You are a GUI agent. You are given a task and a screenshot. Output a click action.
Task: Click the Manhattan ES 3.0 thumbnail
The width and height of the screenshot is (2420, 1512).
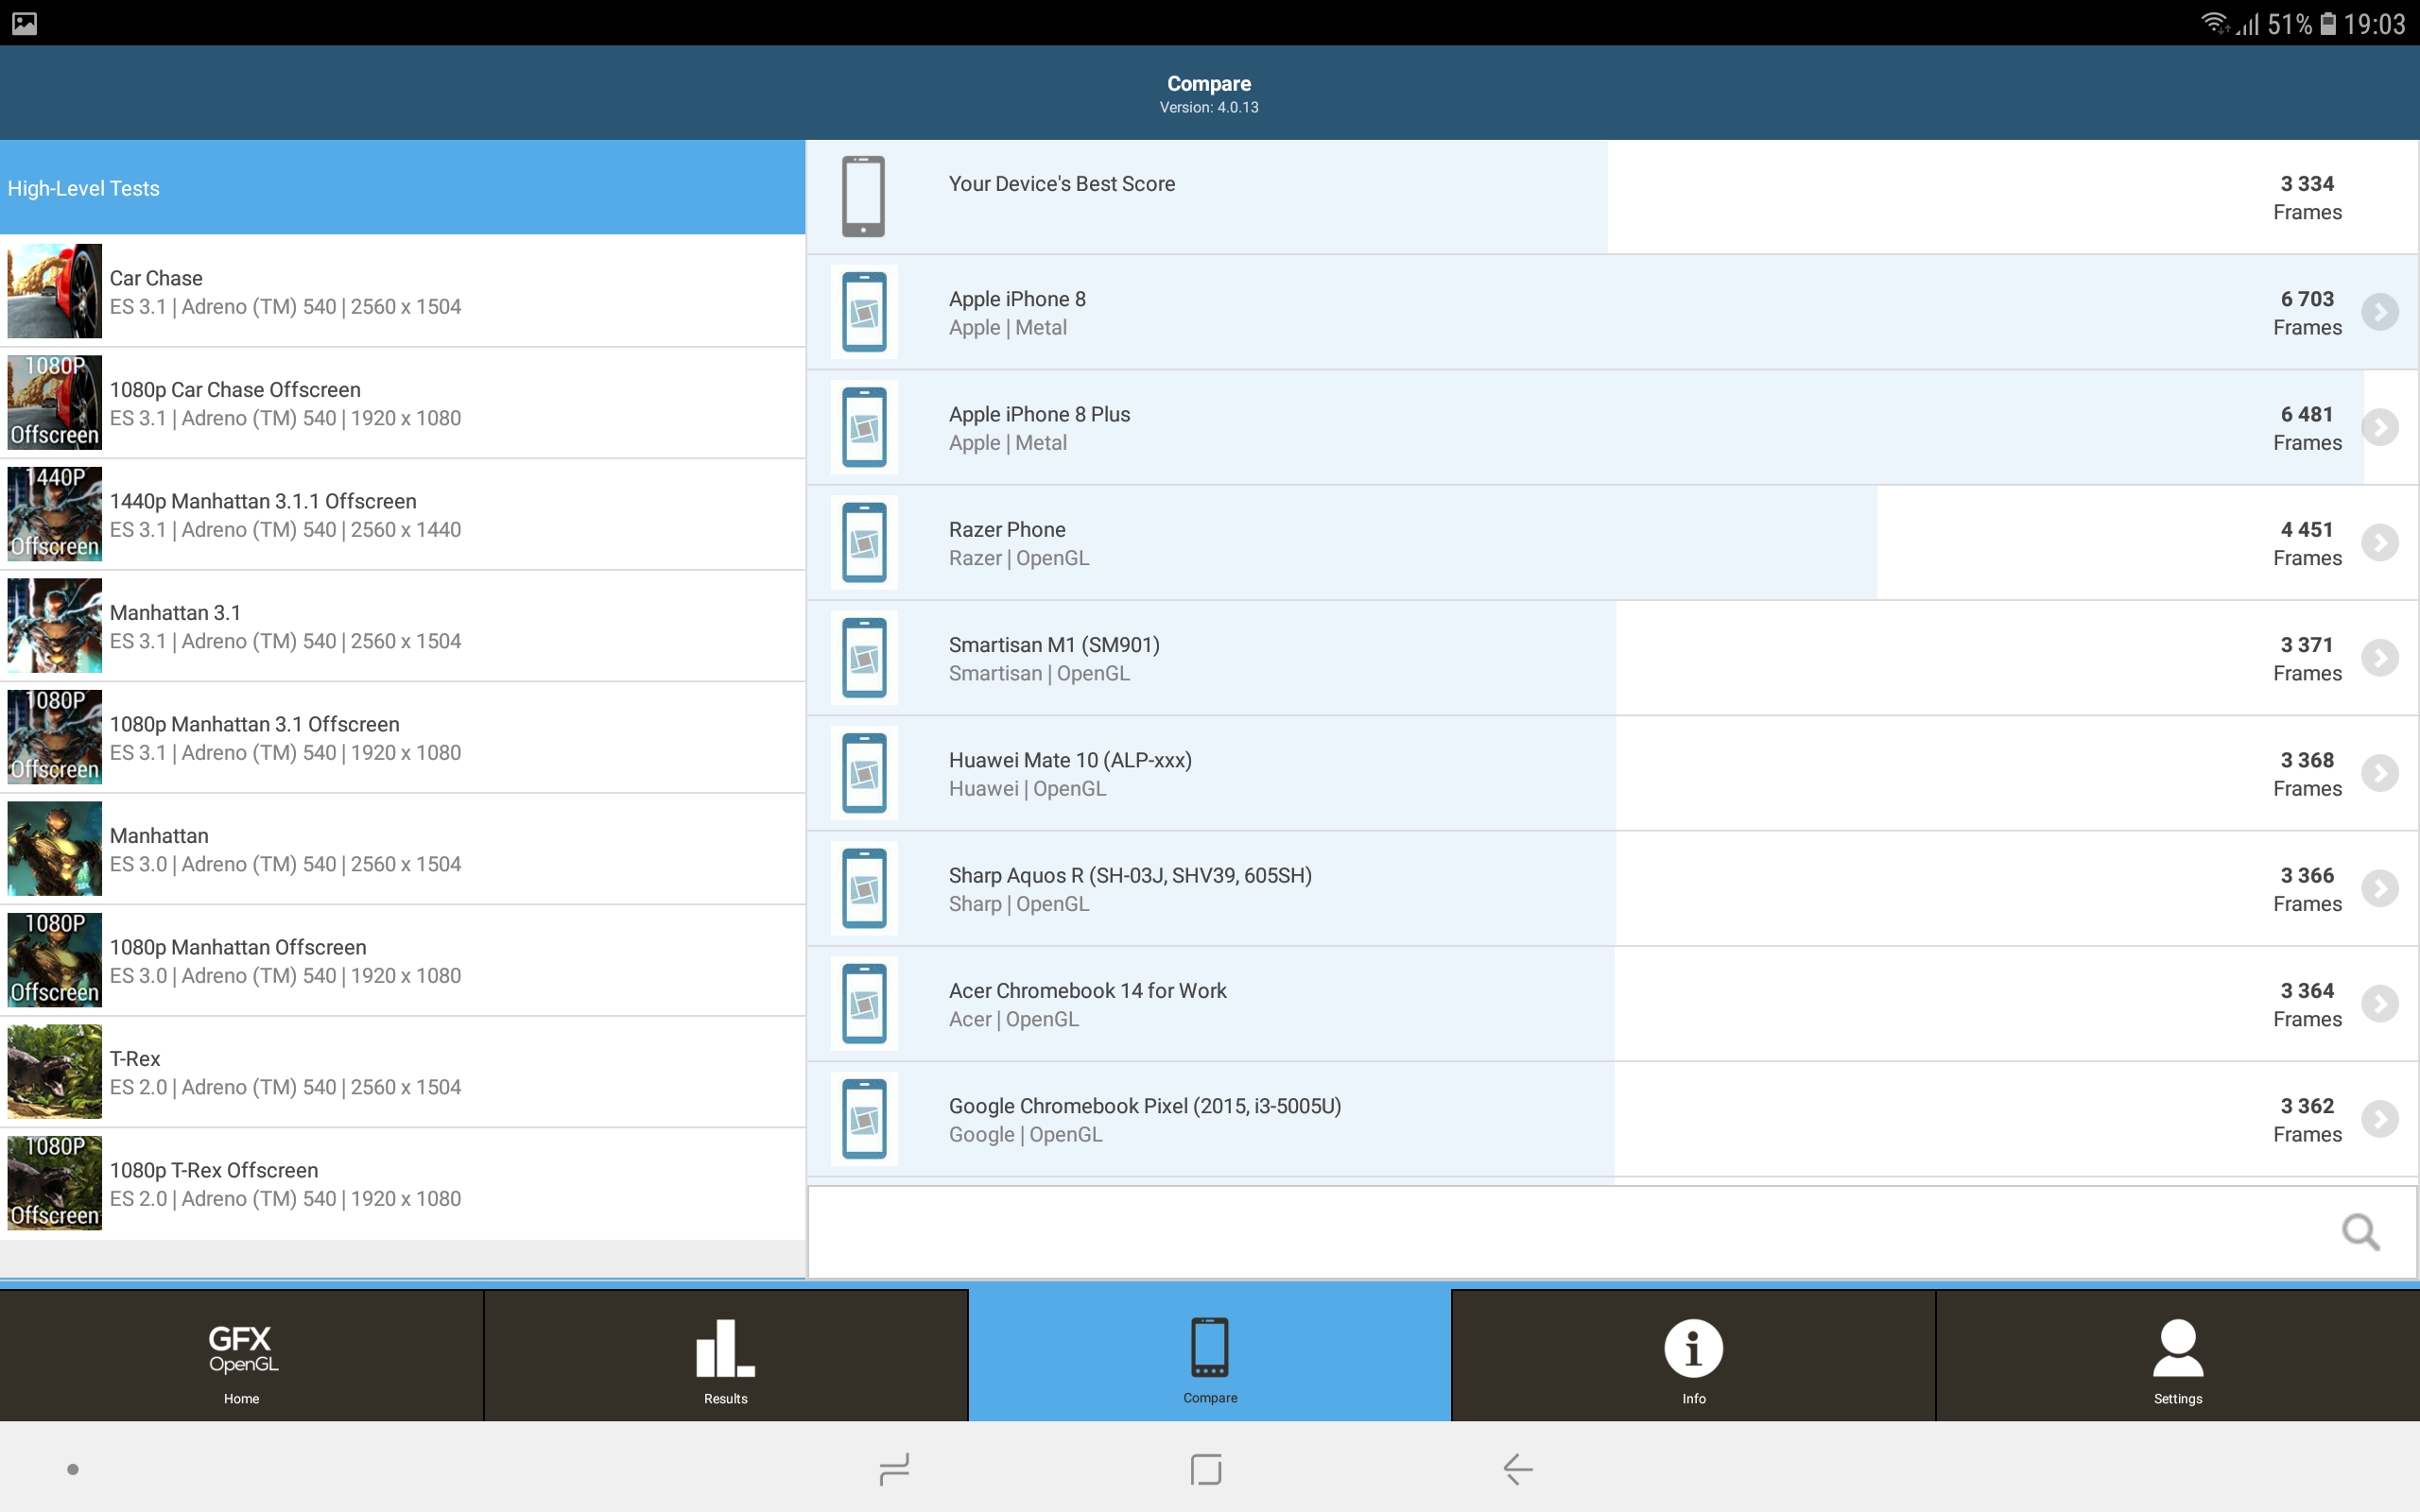[x=54, y=848]
